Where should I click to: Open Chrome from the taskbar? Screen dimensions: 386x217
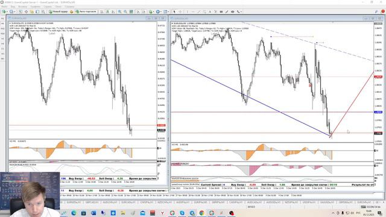point(201,213)
